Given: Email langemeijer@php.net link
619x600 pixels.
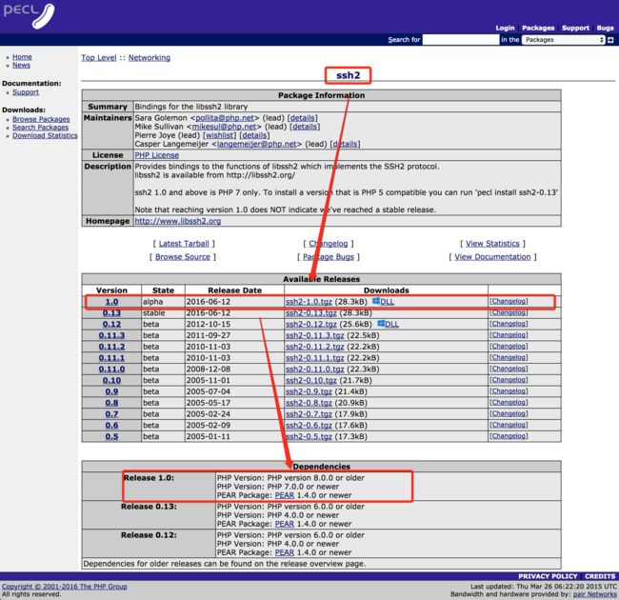Looking at the screenshot, I should (256, 144).
